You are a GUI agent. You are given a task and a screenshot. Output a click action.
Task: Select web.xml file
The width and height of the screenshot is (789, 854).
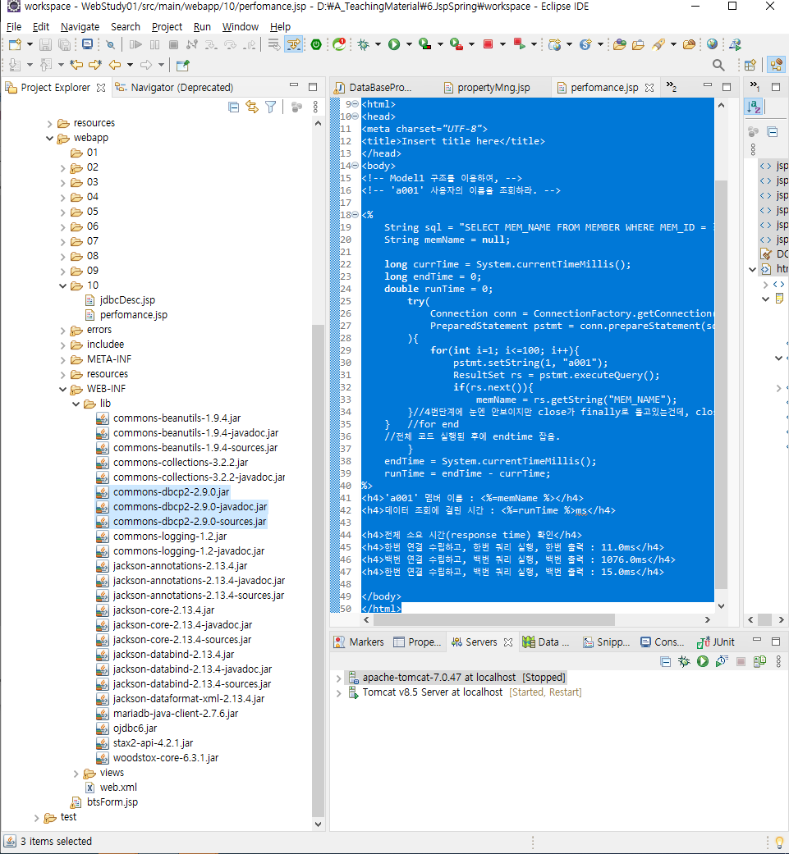(x=112, y=788)
